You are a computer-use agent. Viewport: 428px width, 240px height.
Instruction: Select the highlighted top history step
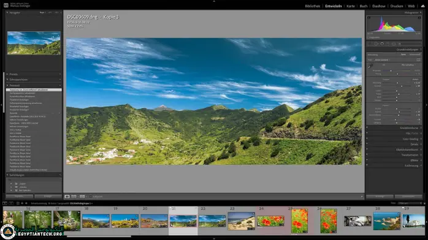pyautogui.click(x=34, y=89)
